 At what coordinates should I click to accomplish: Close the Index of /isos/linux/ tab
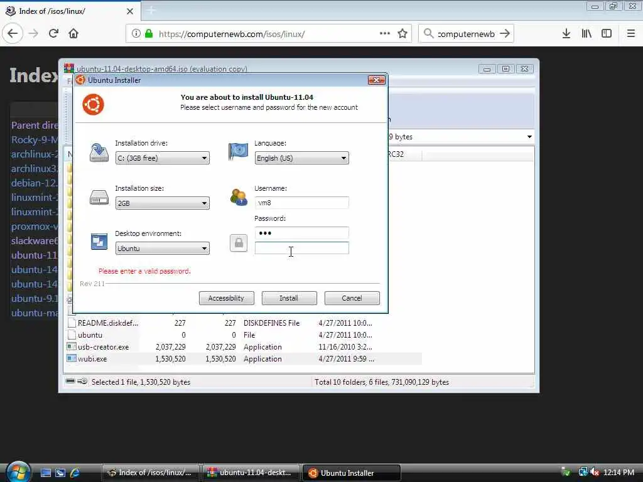[x=130, y=11]
